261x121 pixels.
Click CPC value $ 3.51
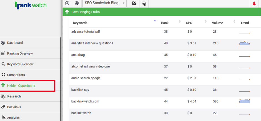click(x=192, y=43)
